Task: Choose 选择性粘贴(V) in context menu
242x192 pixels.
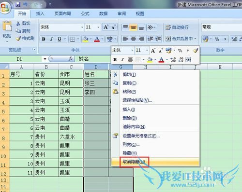Action: (155, 100)
